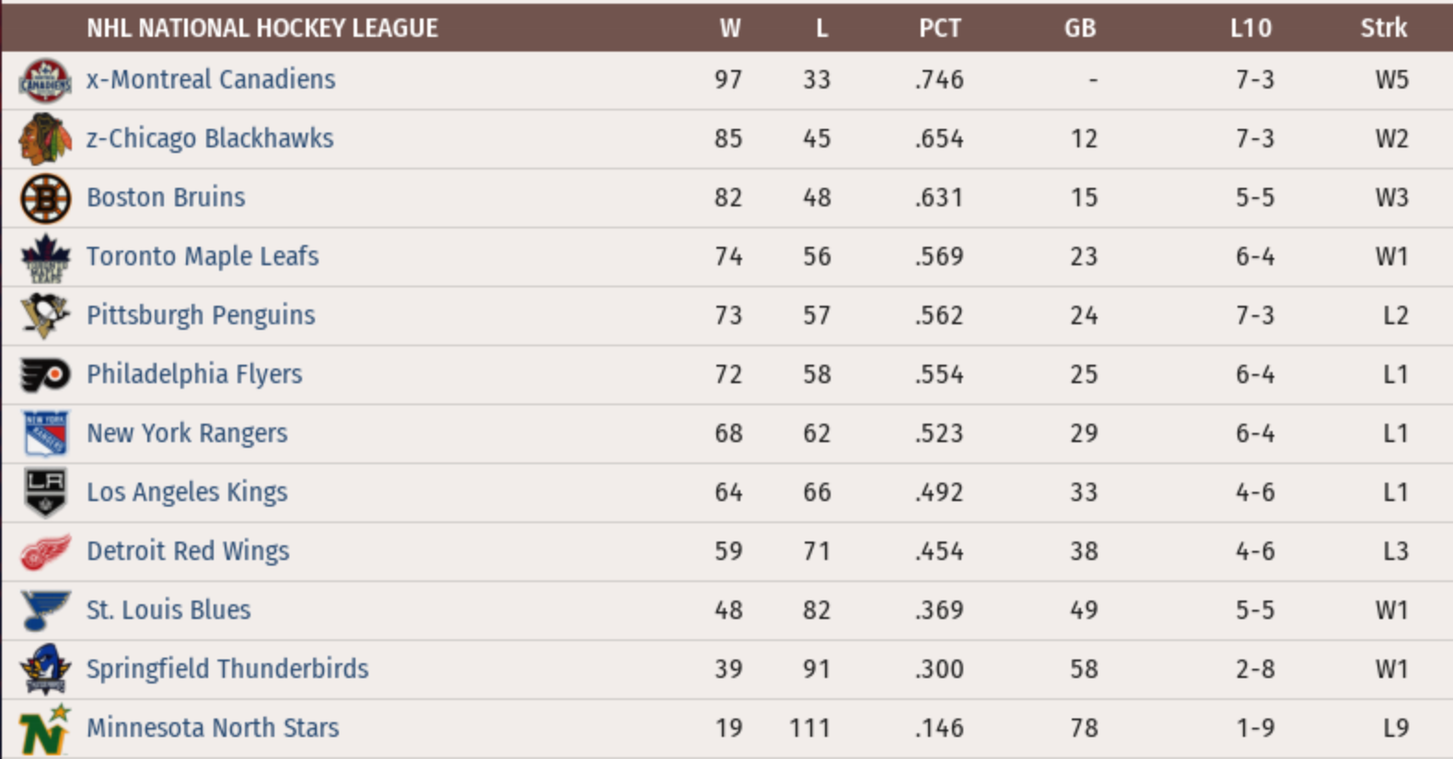
Task: Open the x-Montreal Canadiens team link
Action: (211, 80)
